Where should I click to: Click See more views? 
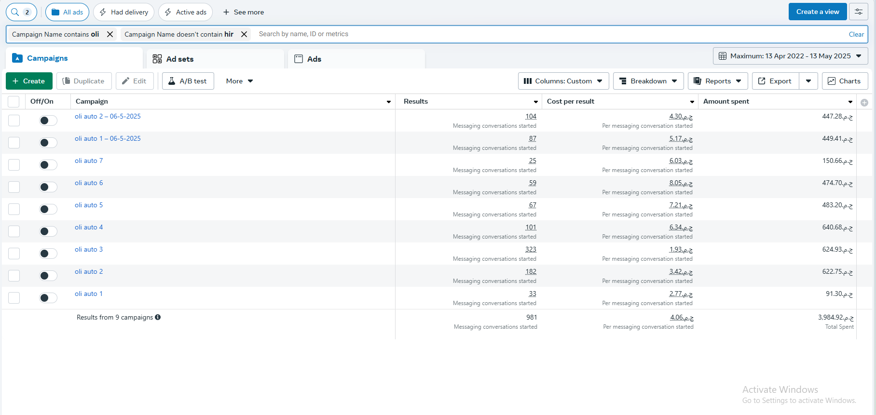pos(243,12)
